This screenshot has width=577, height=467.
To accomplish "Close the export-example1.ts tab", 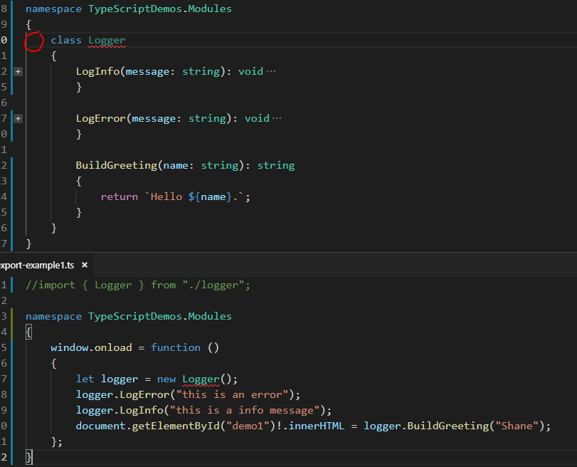I will tap(84, 265).
